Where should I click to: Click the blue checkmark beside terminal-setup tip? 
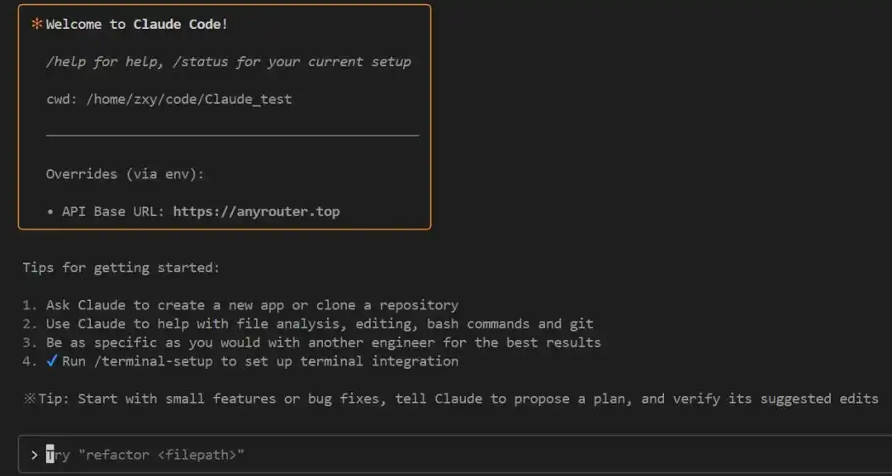[x=52, y=361]
